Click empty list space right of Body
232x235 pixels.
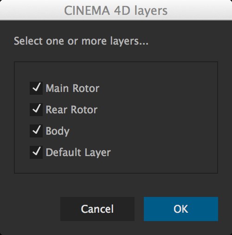point(143,131)
